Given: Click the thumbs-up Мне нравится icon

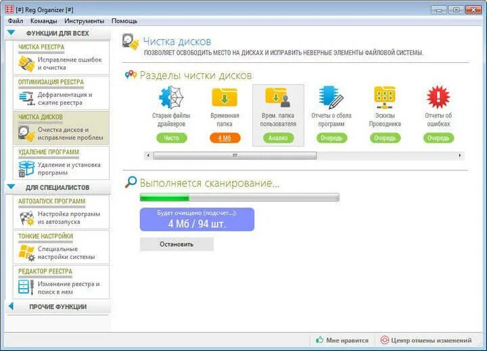Looking at the screenshot, I should point(319,340).
